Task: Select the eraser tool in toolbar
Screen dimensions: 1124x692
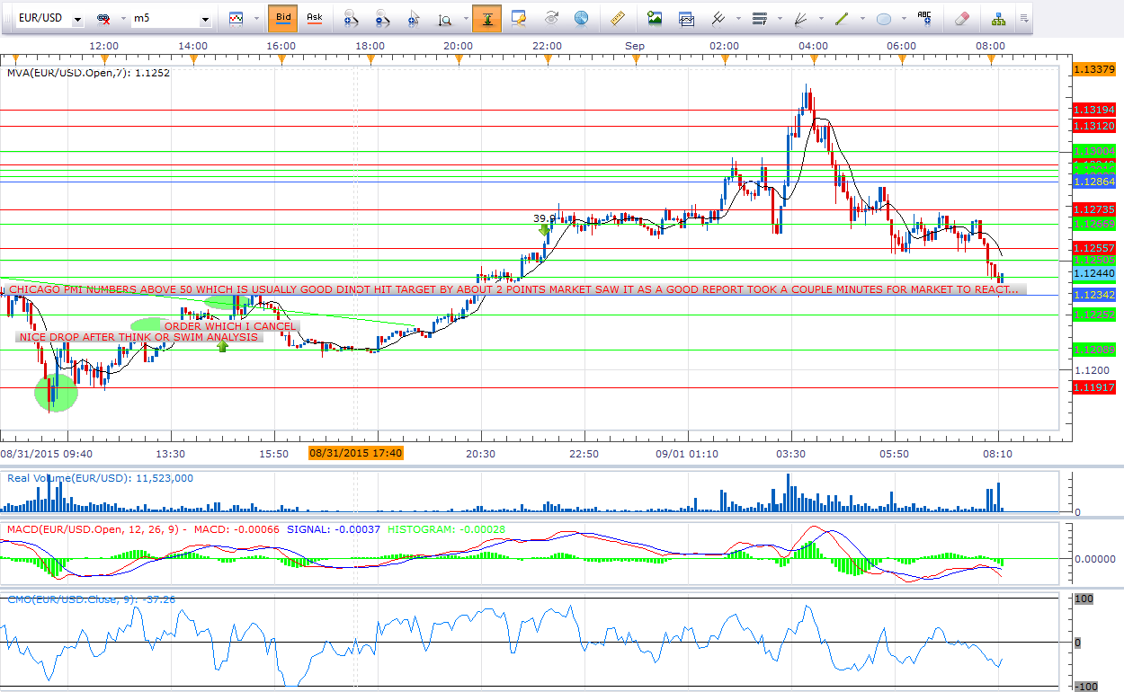Action: (961, 18)
